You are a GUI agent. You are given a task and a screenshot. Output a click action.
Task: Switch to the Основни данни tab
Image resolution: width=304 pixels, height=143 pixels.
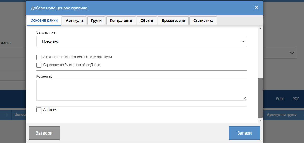[44, 21]
